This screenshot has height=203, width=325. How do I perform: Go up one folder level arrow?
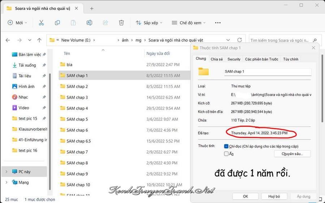click(39, 40)
